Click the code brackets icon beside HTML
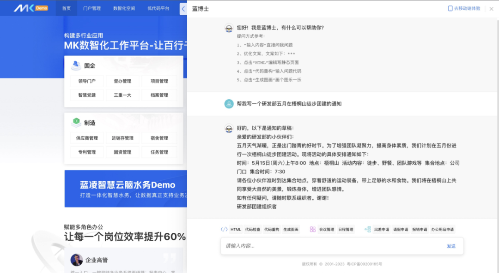 [224, 229]
